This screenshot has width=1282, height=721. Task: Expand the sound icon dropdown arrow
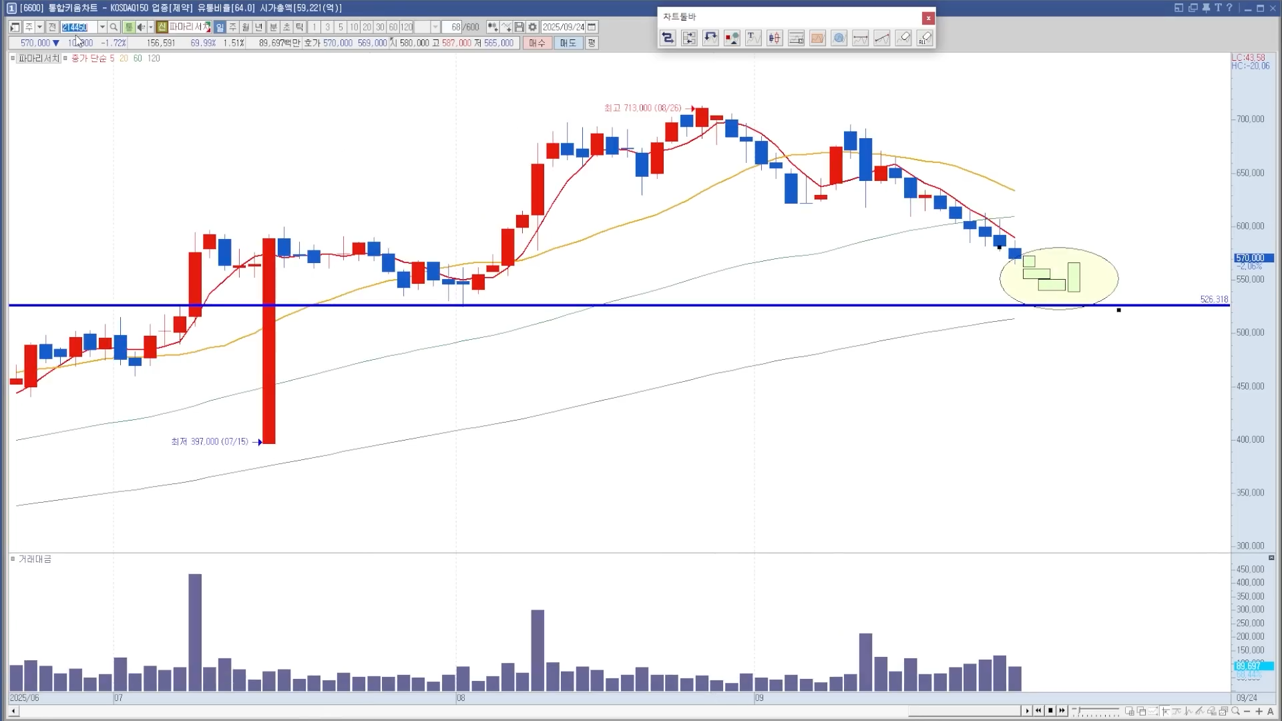coord(150,27)
